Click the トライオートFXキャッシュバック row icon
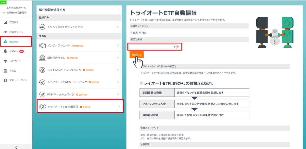This screenshot has width=306, height=149. [42, 82]
